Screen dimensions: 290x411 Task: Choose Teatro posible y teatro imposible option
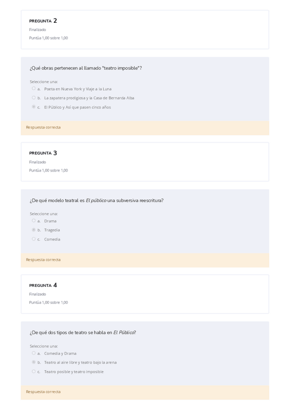tap(34, 371)
